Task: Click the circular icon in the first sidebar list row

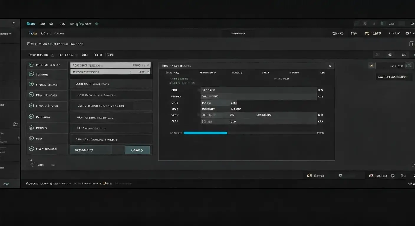Action: pyautogui.click(x=31, y=65)
